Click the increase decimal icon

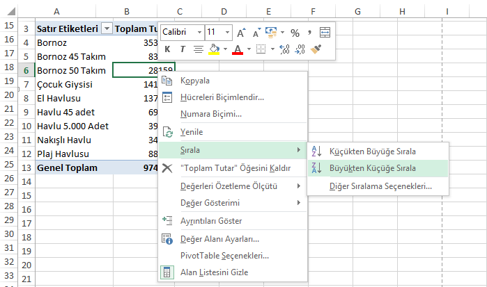pos(284,49)
